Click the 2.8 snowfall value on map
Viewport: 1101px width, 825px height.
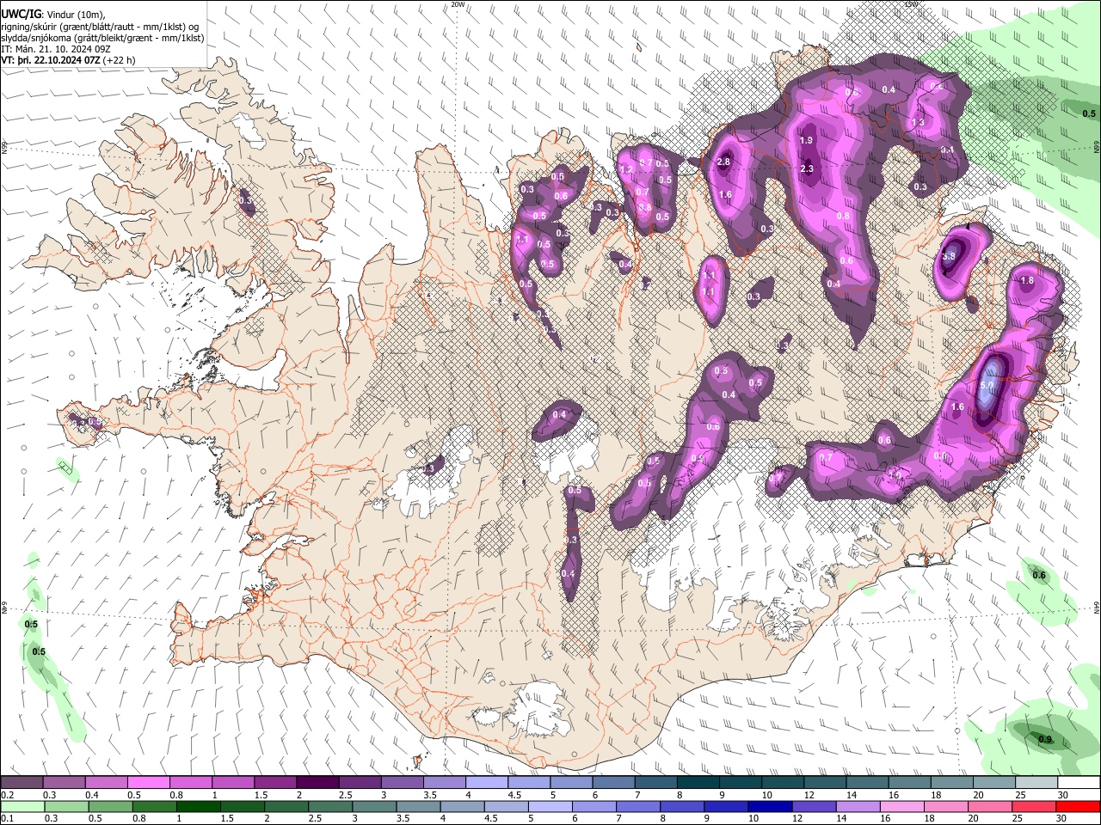723,162
